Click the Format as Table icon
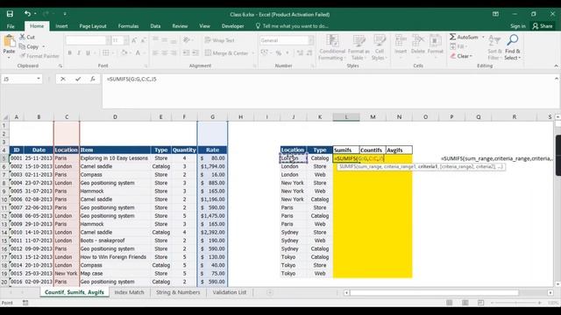Screen dimensions: 561x315 359,40
